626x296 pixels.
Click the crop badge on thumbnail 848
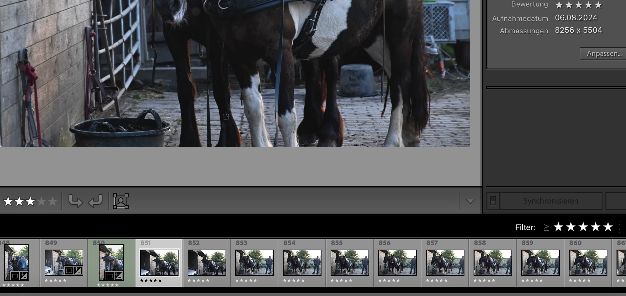(x=15, y=276)
